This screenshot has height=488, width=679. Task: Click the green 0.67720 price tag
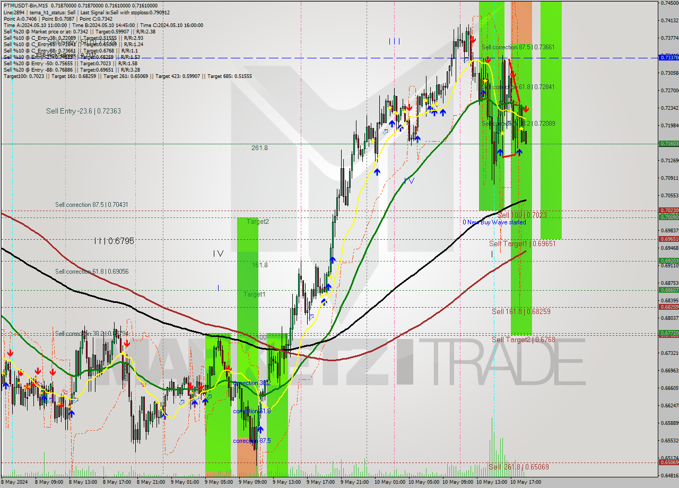tap(668, 333)
